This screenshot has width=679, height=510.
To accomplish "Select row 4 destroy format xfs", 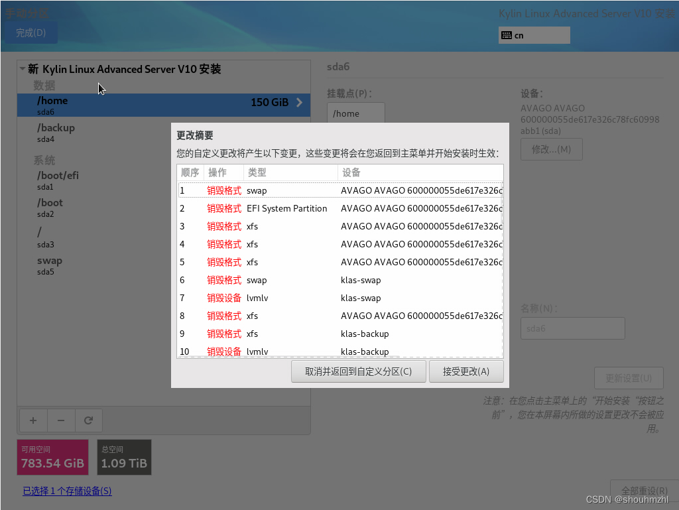I will tap(340, 244).
